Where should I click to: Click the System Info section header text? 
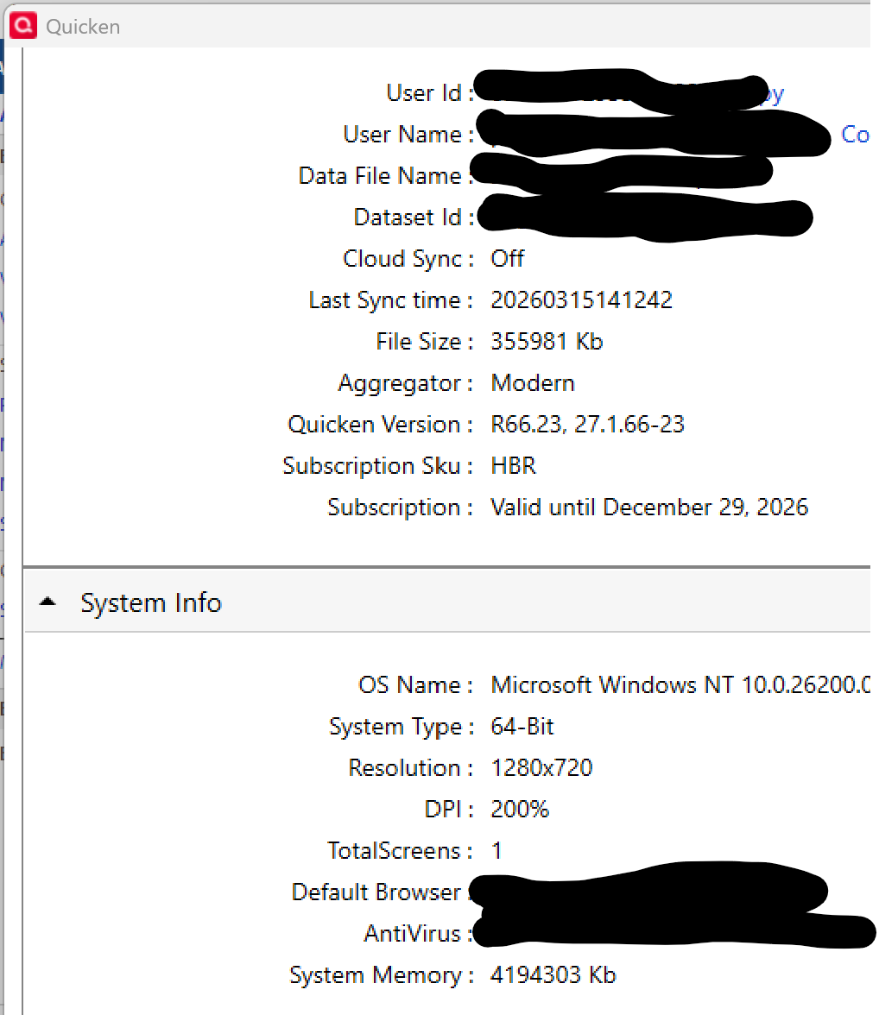coord(151,602)
